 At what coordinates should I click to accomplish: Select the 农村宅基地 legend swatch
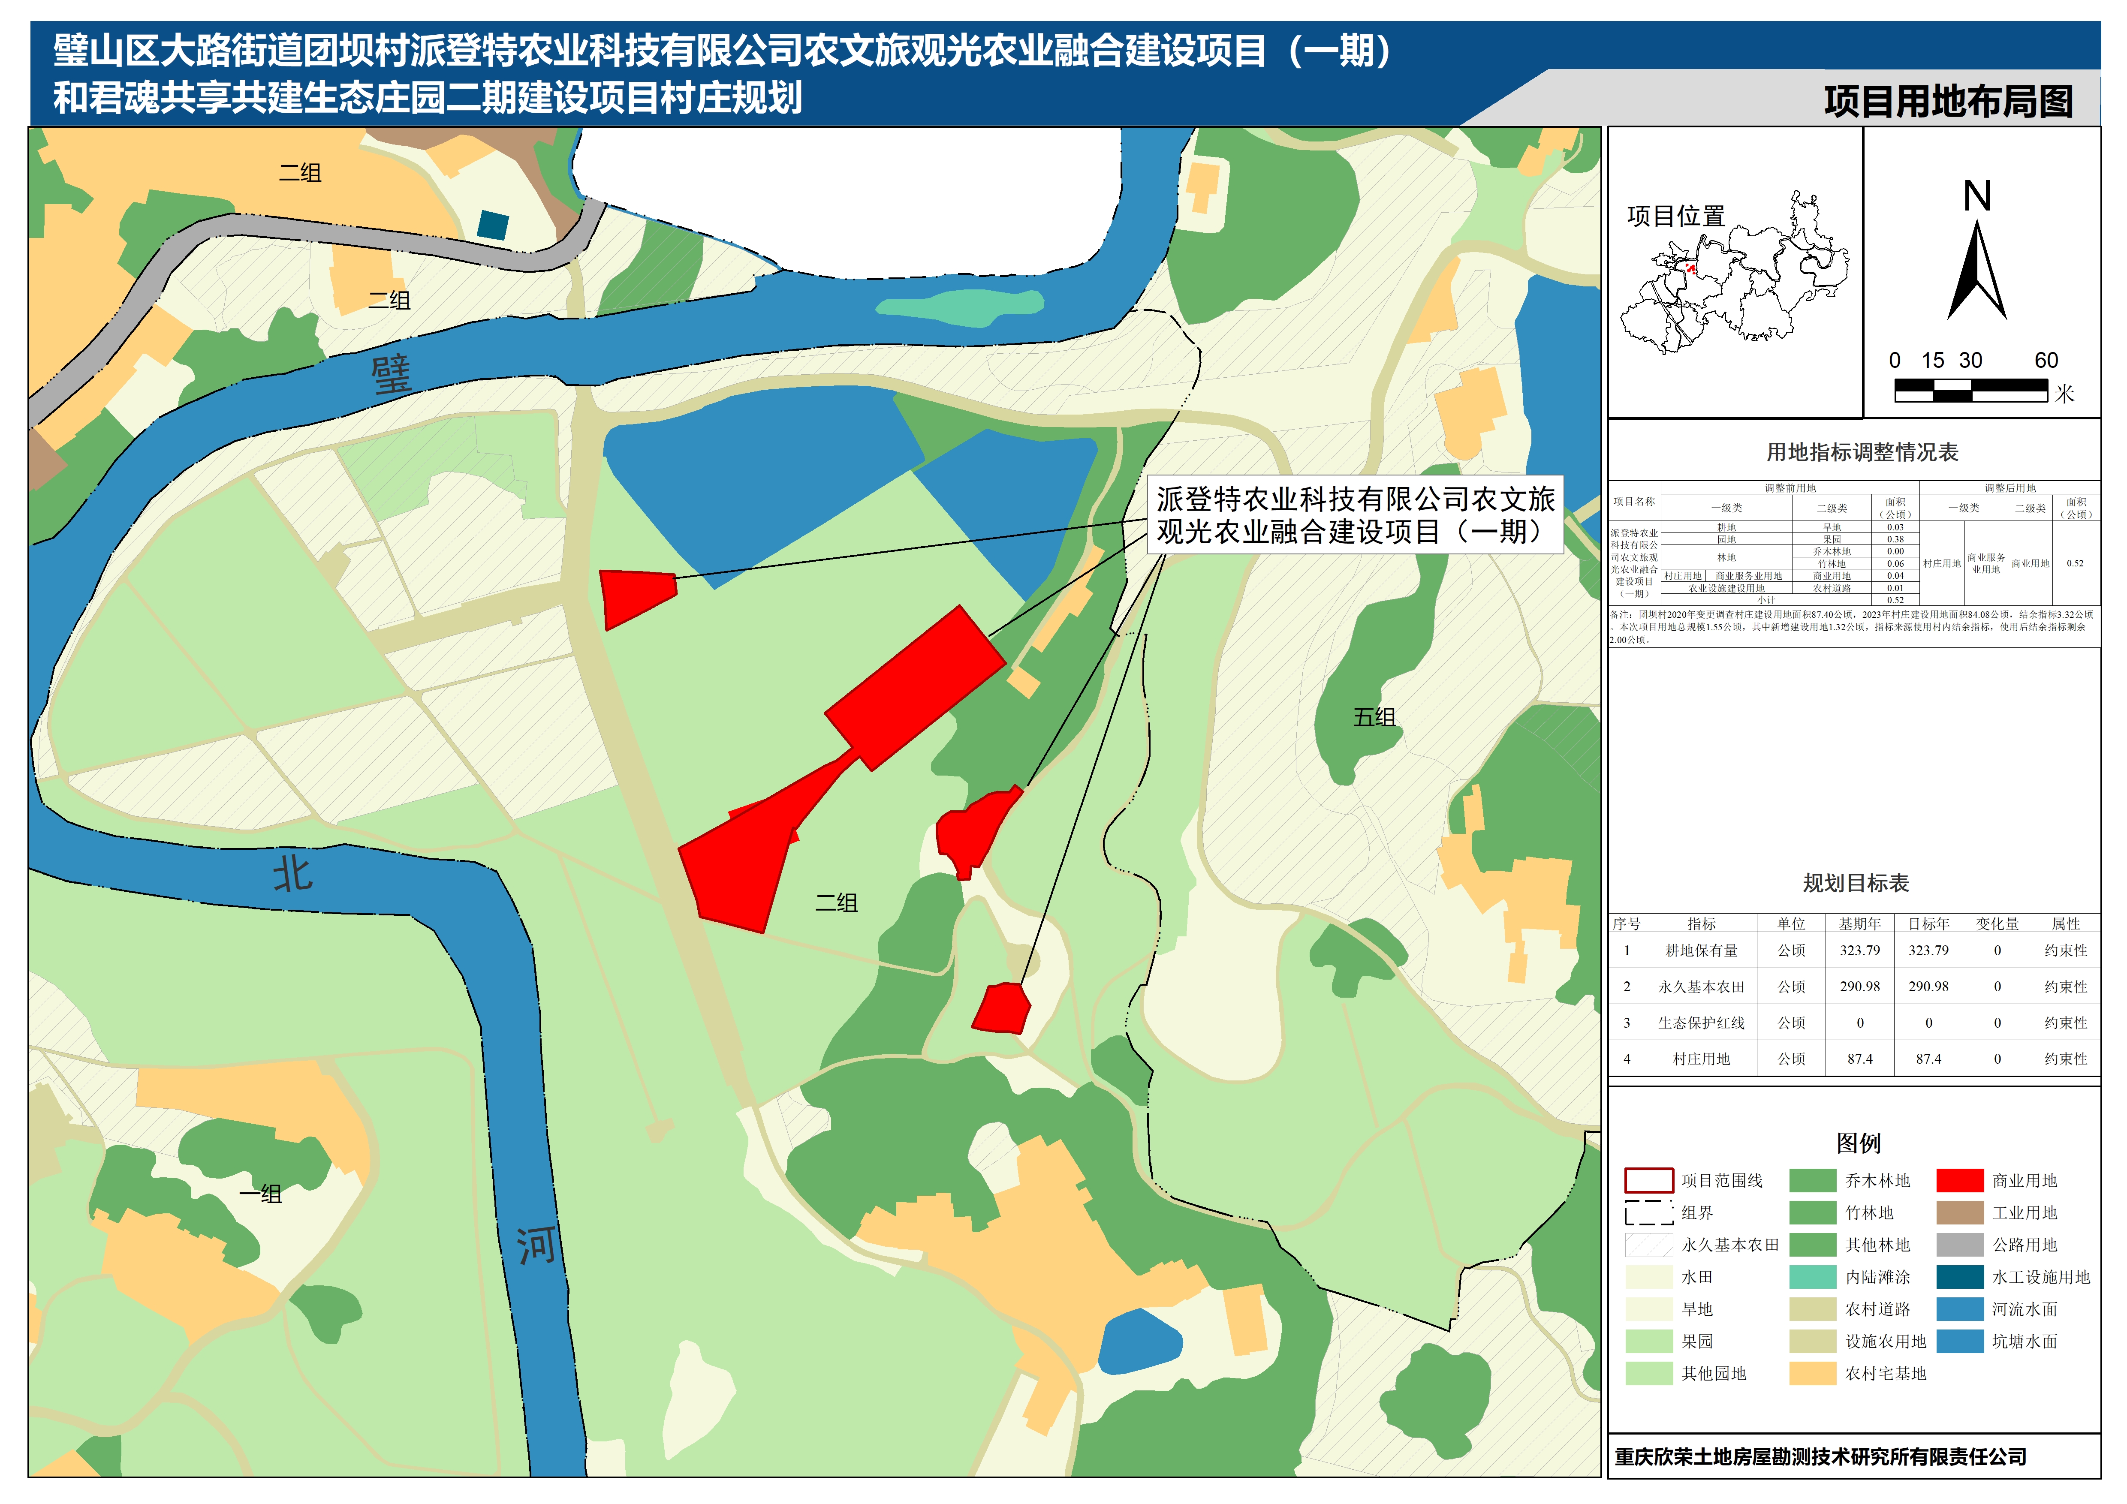pyautogui.click(x=1813, y=1373)
